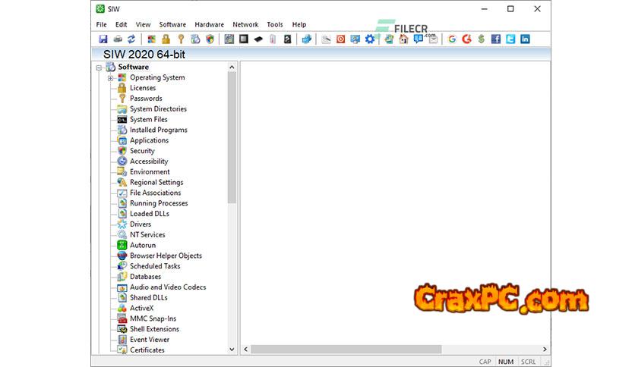This screenshot has width=635, height=367.
Task: Click the home toolbar icon
Action: tap(403, 39)
